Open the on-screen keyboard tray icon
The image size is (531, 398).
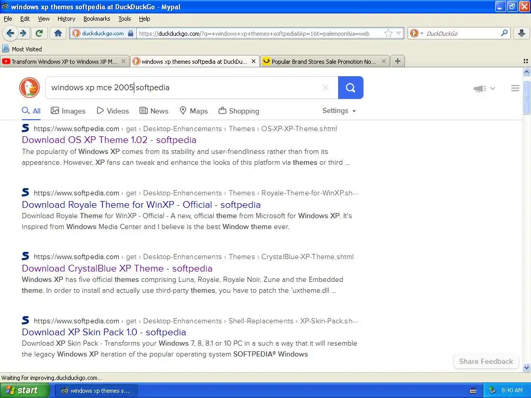(x=473, y=391)
